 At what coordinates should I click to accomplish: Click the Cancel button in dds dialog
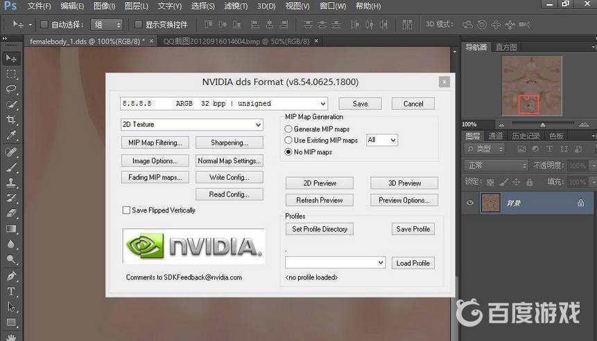point(413,104)
